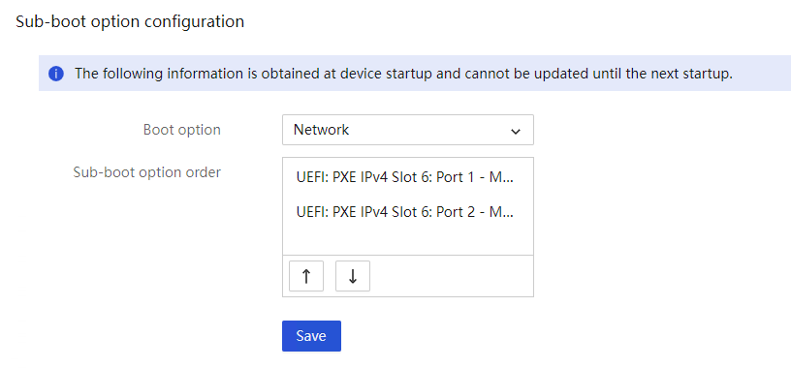Click the blank area right of the down arrow
Screen dimensions: 791x368
tap(452, 276)
